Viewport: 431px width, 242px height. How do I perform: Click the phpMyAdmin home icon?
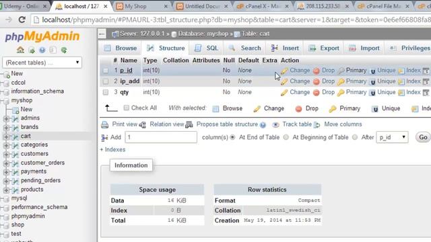(x=20, y=50)
